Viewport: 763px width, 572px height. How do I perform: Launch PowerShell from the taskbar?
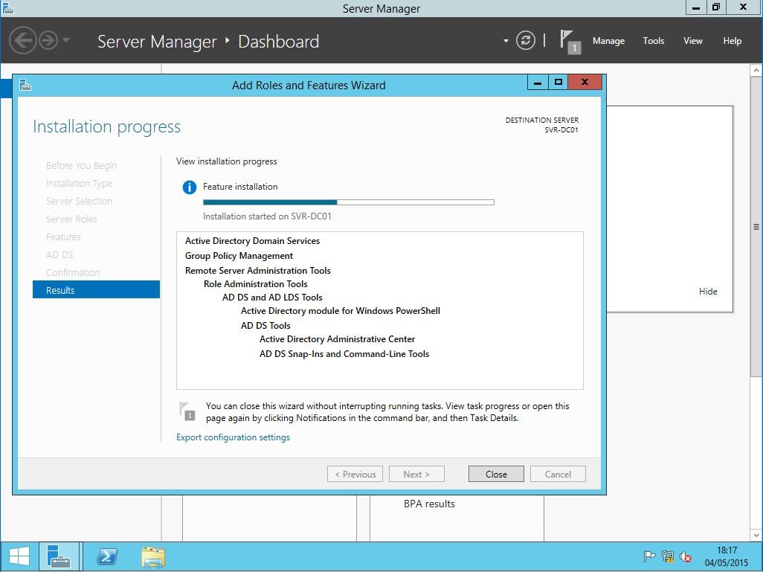[106, 556]
